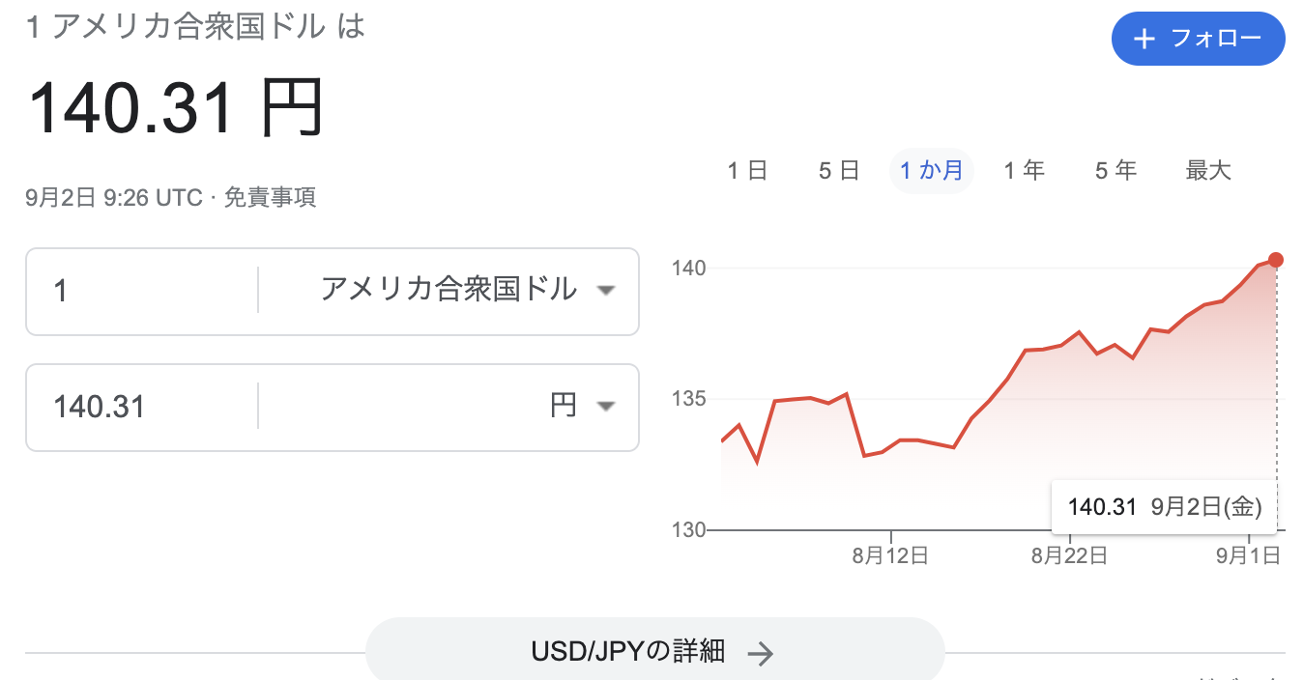Open USD/JPYの詳細 details page
Viewport: 1303px width, 680px height.
(654, 649)
